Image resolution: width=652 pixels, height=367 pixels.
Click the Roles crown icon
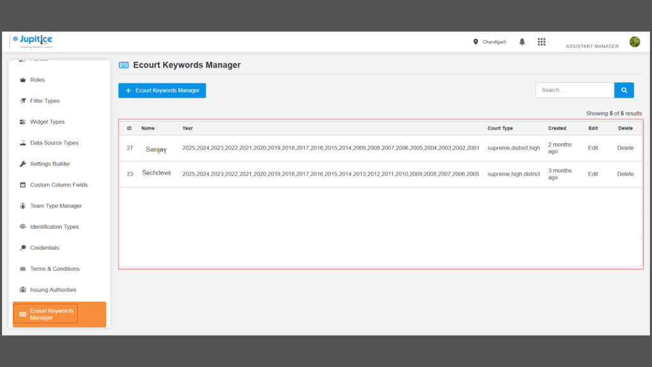click(x=23, y=80)
